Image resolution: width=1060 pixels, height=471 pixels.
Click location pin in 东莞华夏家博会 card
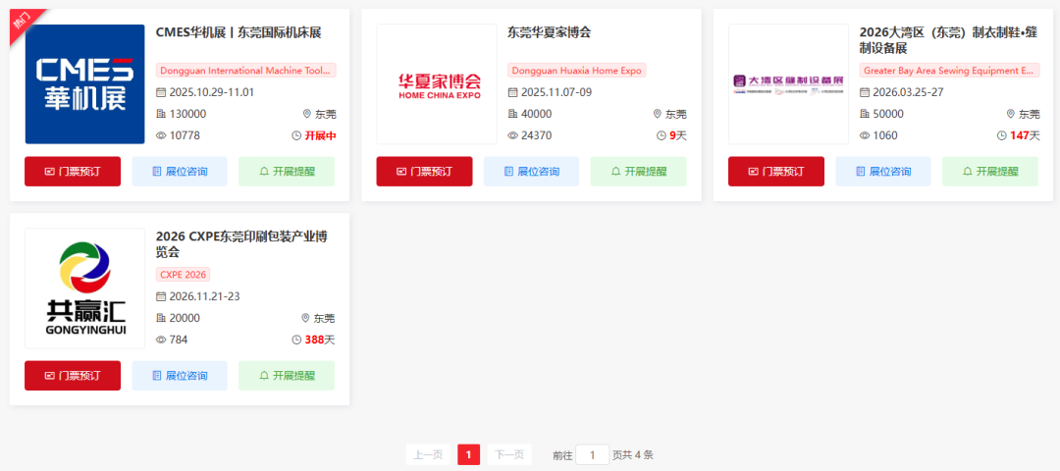(657, 114)
